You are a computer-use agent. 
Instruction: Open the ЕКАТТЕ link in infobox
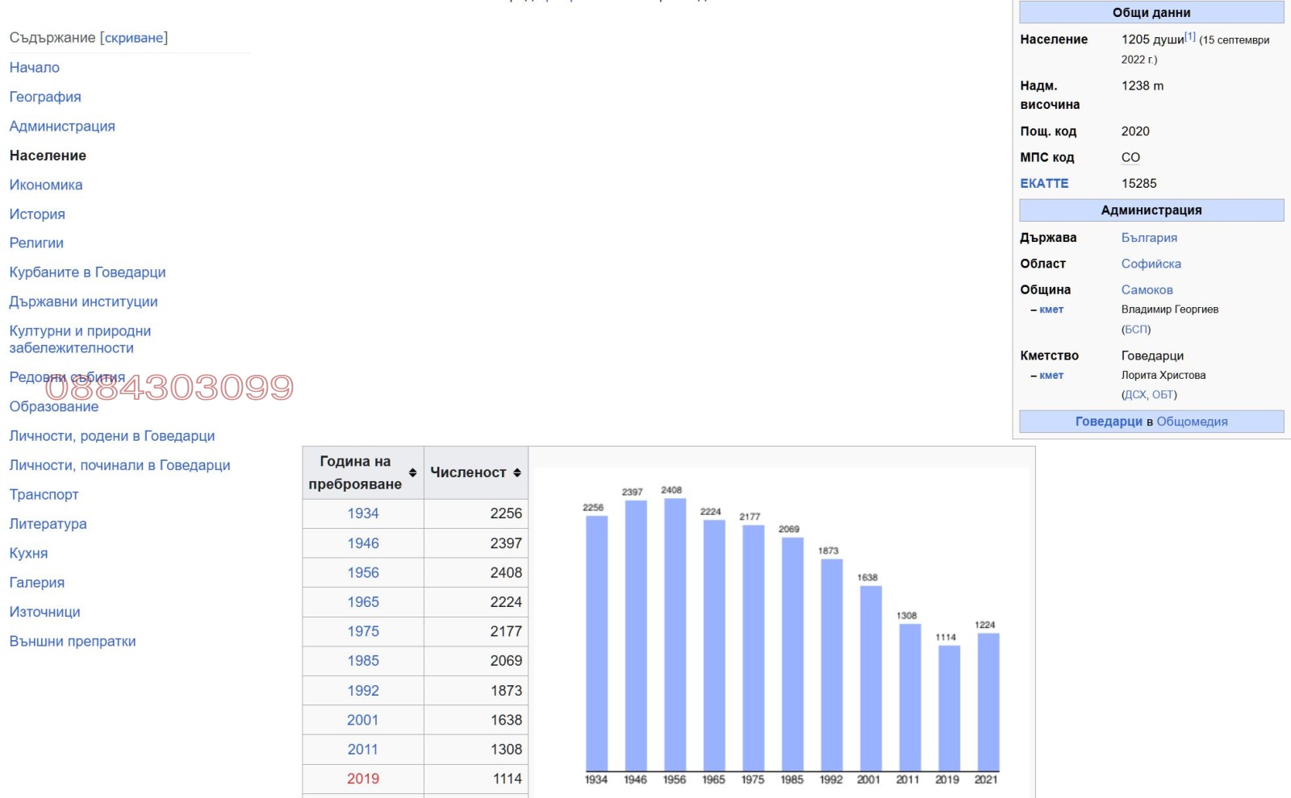click(x=1044, y=184)
